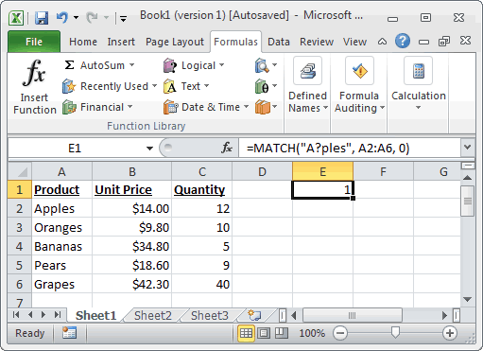483x351 pixels.
Task: Click the Defined Names group icon
Action: coord(307,71)
